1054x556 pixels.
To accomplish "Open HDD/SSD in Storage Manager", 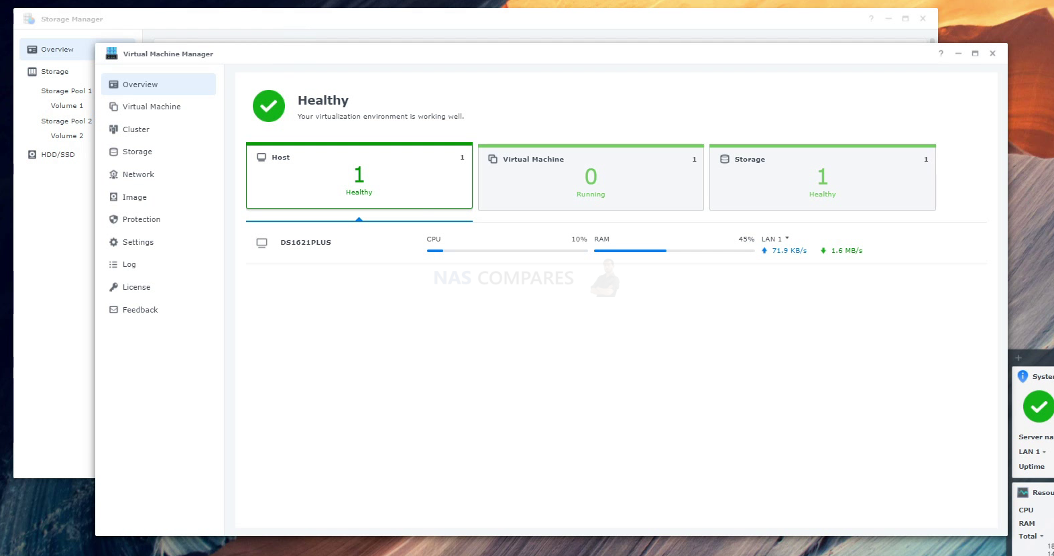I will [x=58, y=155].
